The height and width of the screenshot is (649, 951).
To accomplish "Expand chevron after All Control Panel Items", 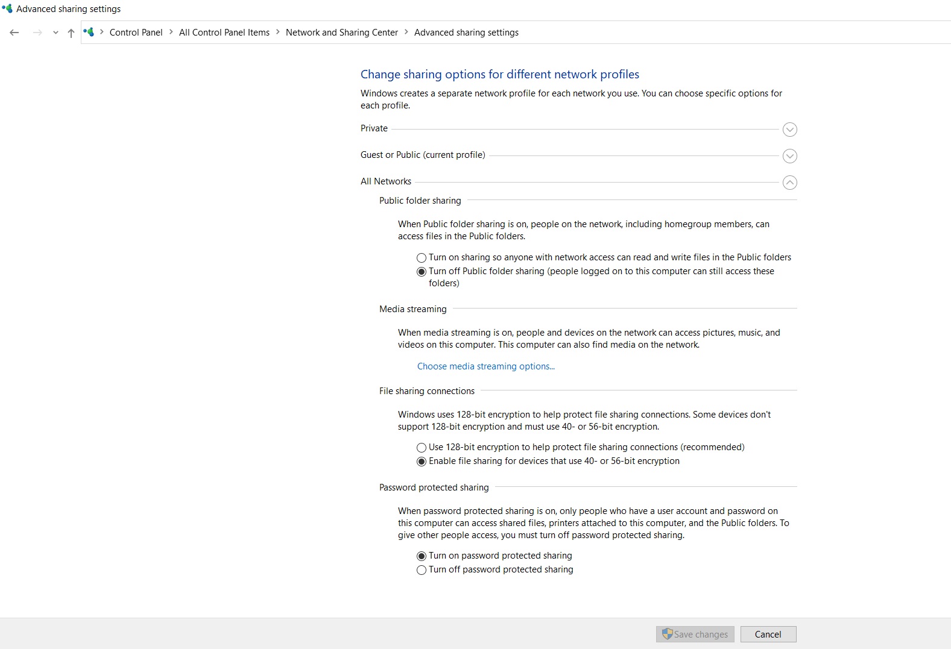I will (x=278, y=33).
